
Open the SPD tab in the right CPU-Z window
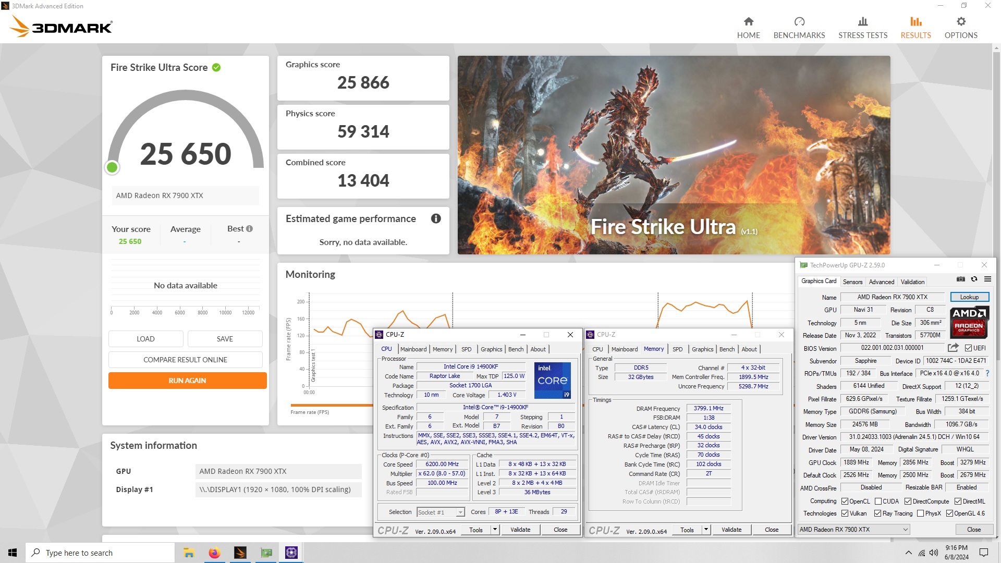click(x=677, y=349)
